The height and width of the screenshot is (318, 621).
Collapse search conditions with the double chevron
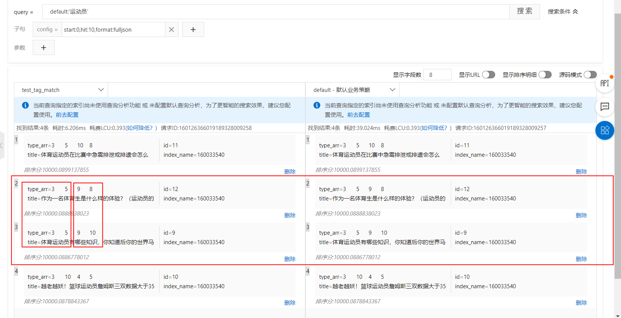(575, 12)
